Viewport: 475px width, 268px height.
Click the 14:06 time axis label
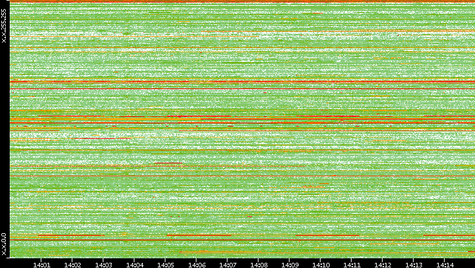click(196, 265)
